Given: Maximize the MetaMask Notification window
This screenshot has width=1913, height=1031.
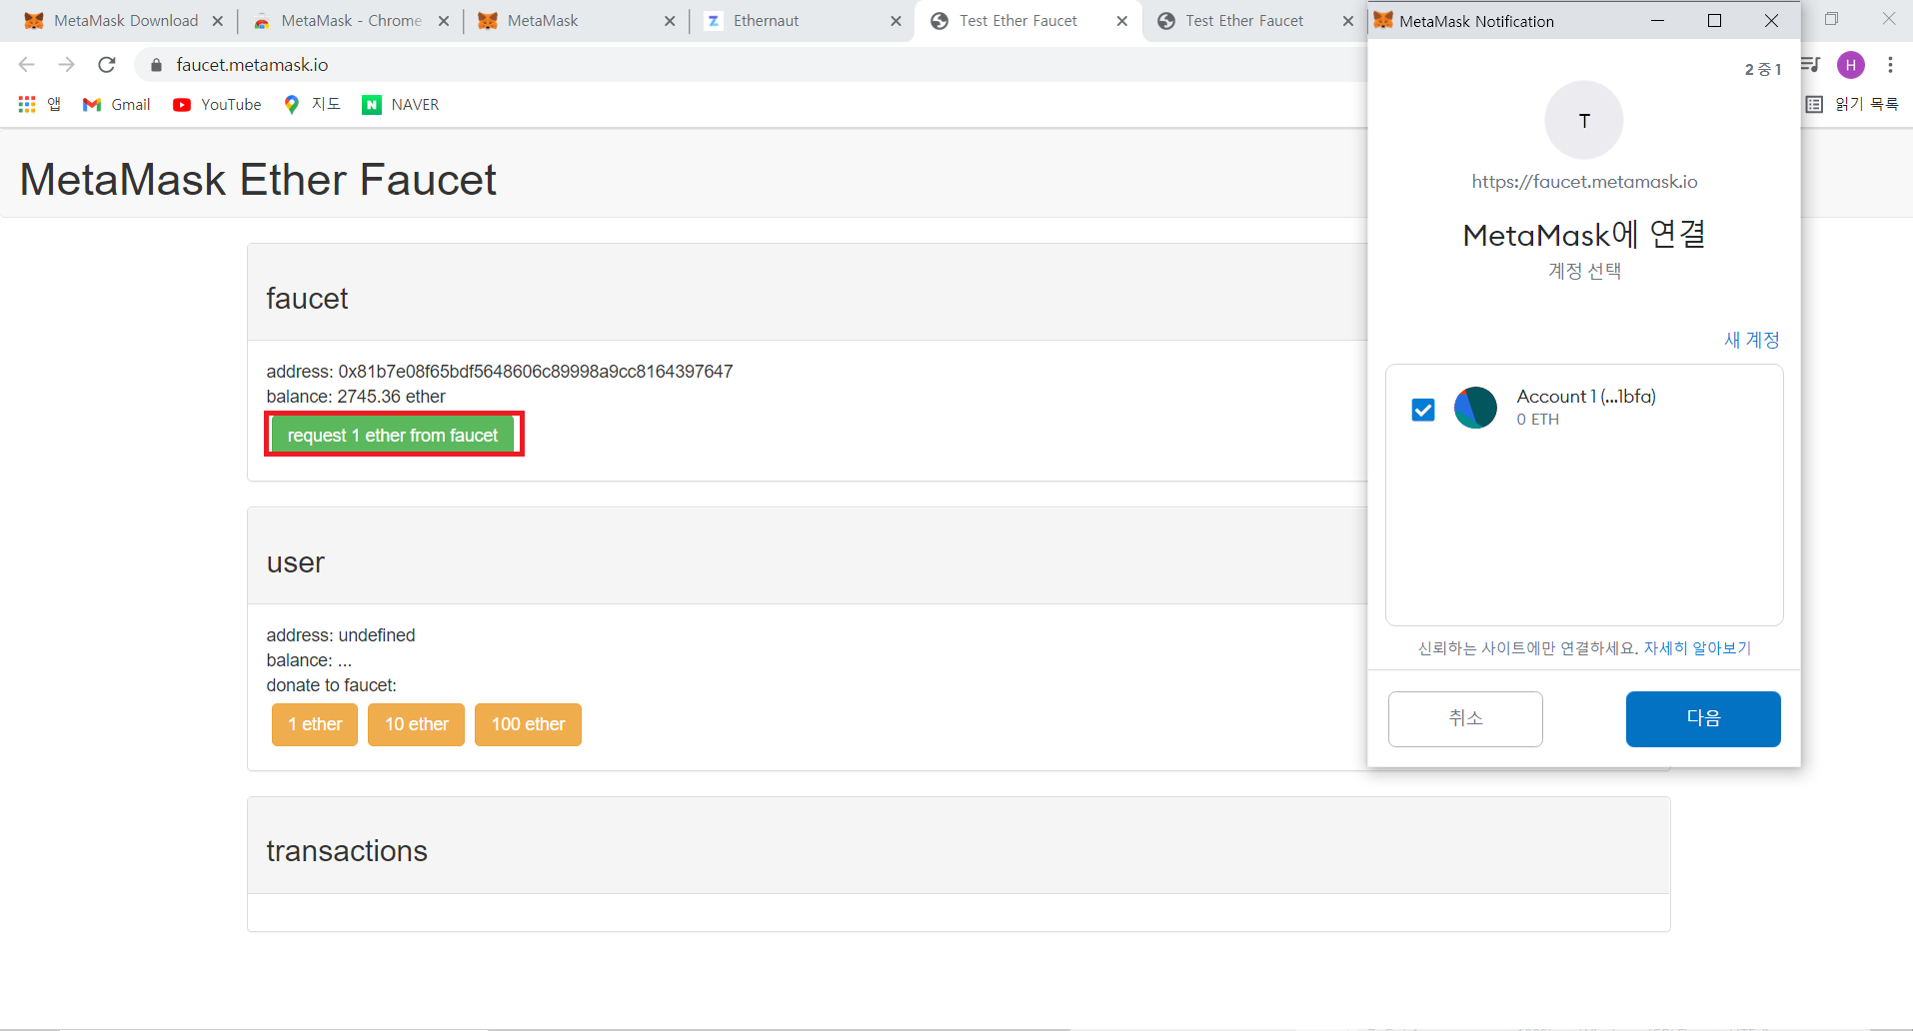Looking at the screenshot, I should 1714,20.
